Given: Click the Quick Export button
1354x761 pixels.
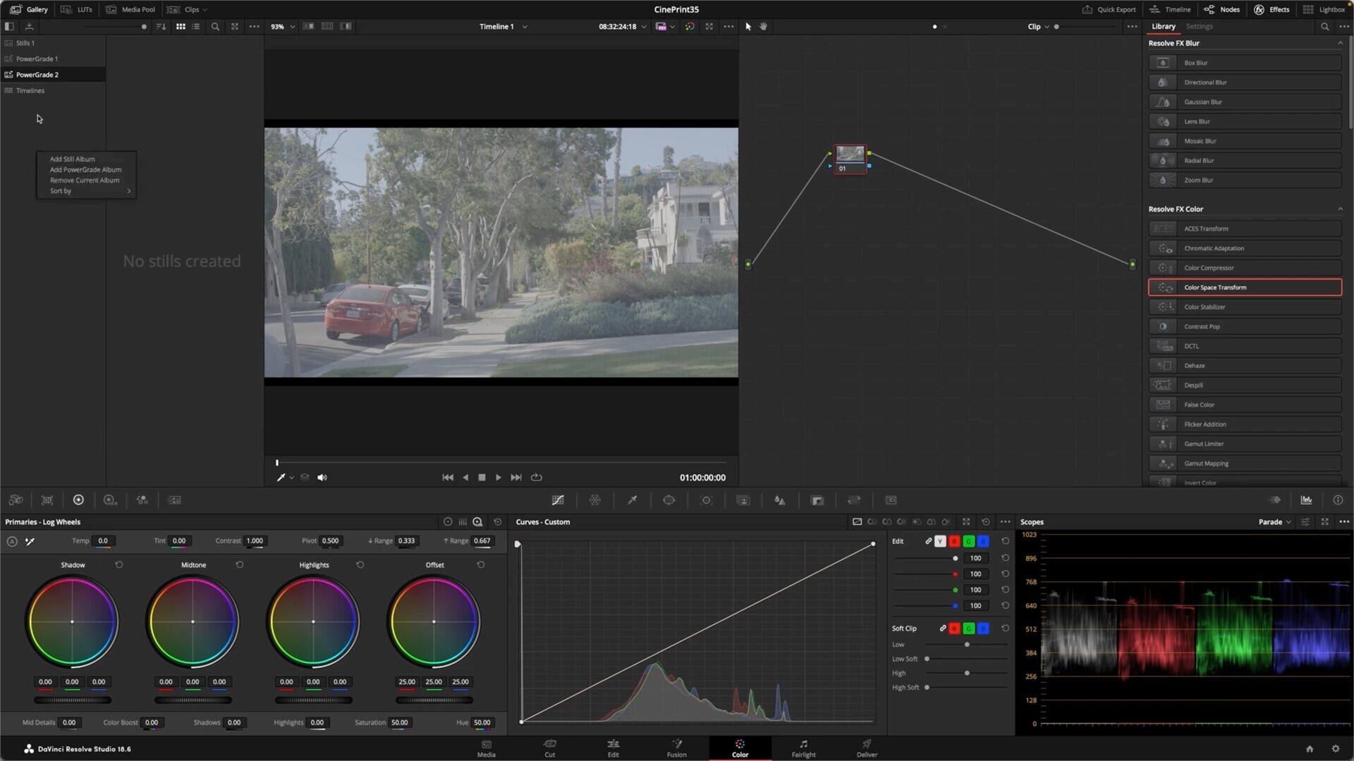Looking at the screenshot, I should tap(1109, 9).
